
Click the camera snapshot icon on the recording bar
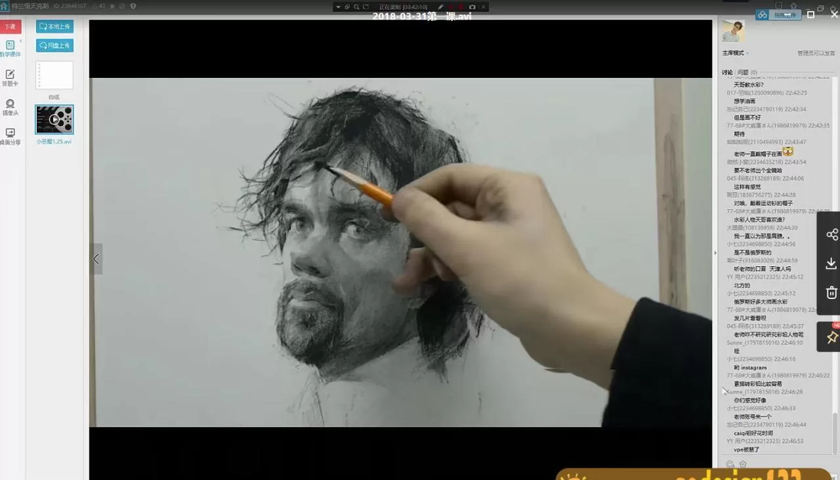point(472,7)
